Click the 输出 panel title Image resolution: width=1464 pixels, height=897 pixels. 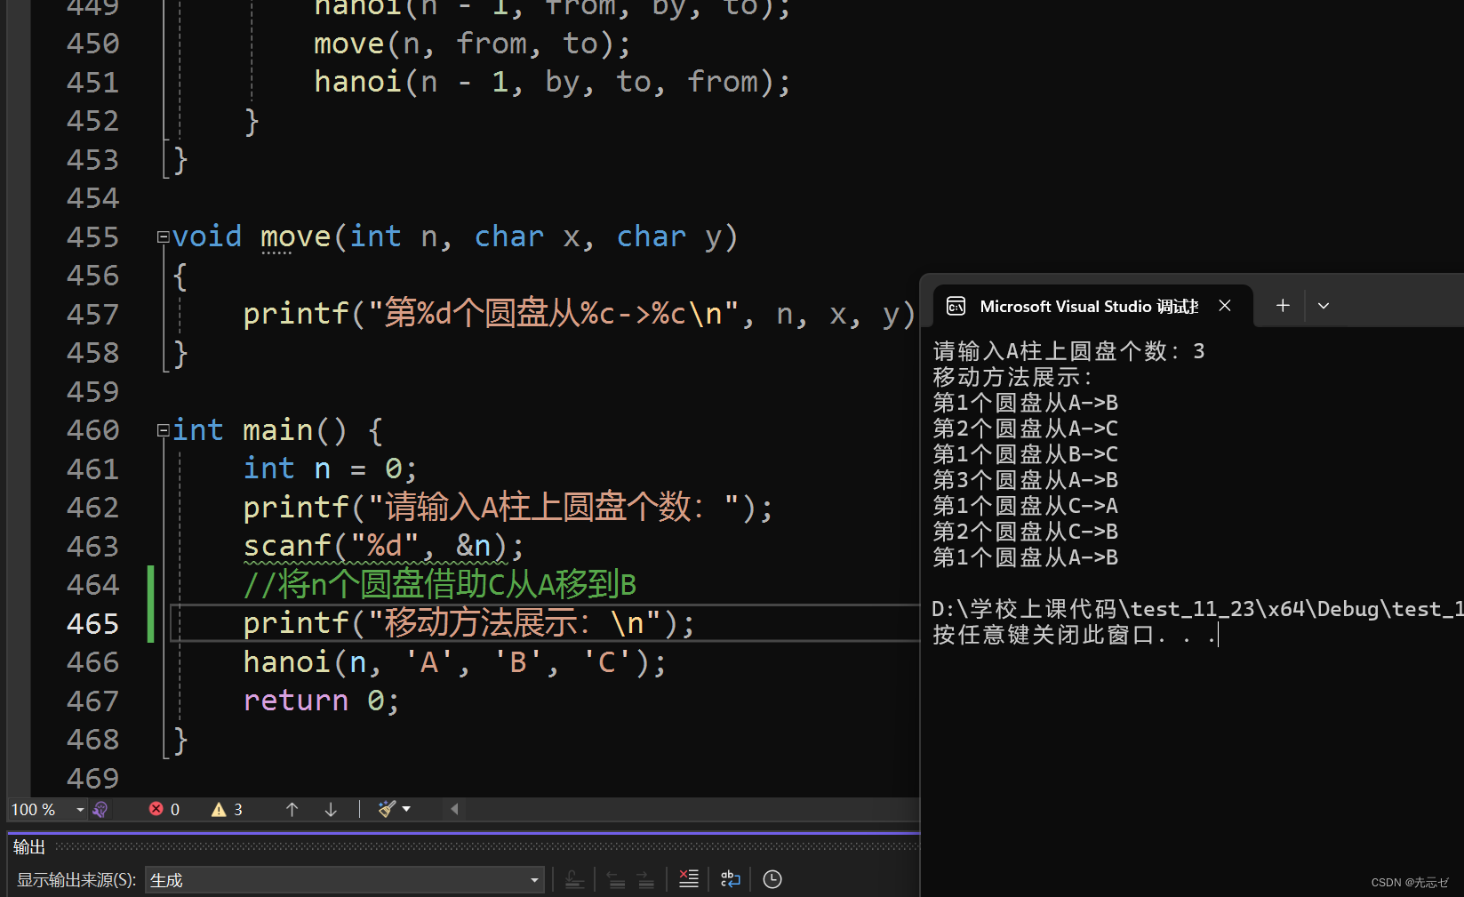(x=29, y=847)
